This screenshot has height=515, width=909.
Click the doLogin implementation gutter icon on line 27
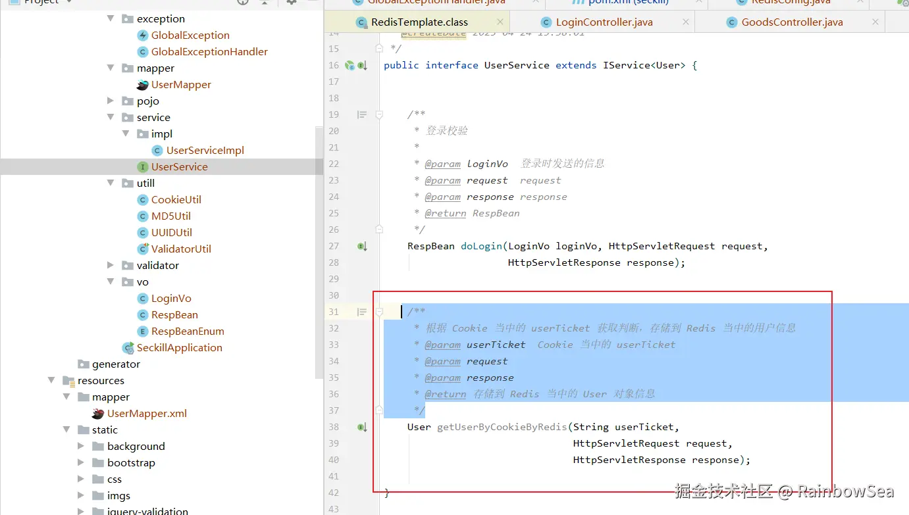(362, 246)
